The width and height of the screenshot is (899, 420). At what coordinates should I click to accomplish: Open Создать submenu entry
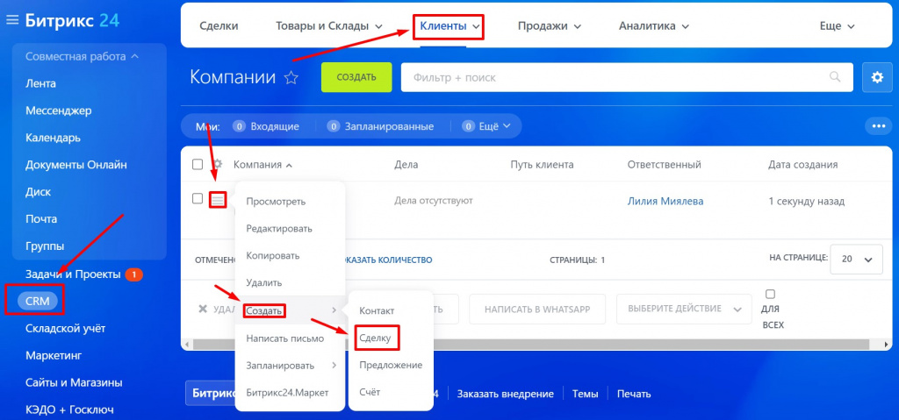(x=290, y=310)
